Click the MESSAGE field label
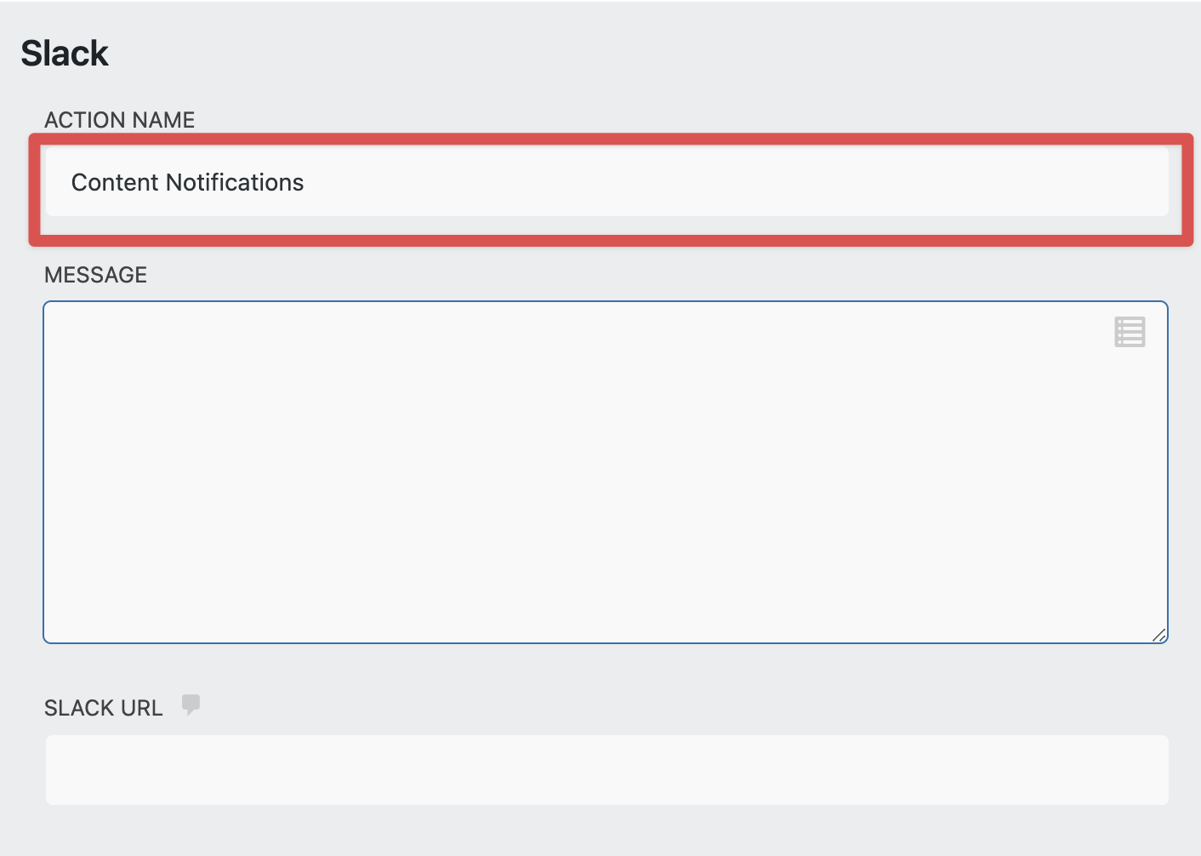 pyautogui.click(x=96, y=275)
